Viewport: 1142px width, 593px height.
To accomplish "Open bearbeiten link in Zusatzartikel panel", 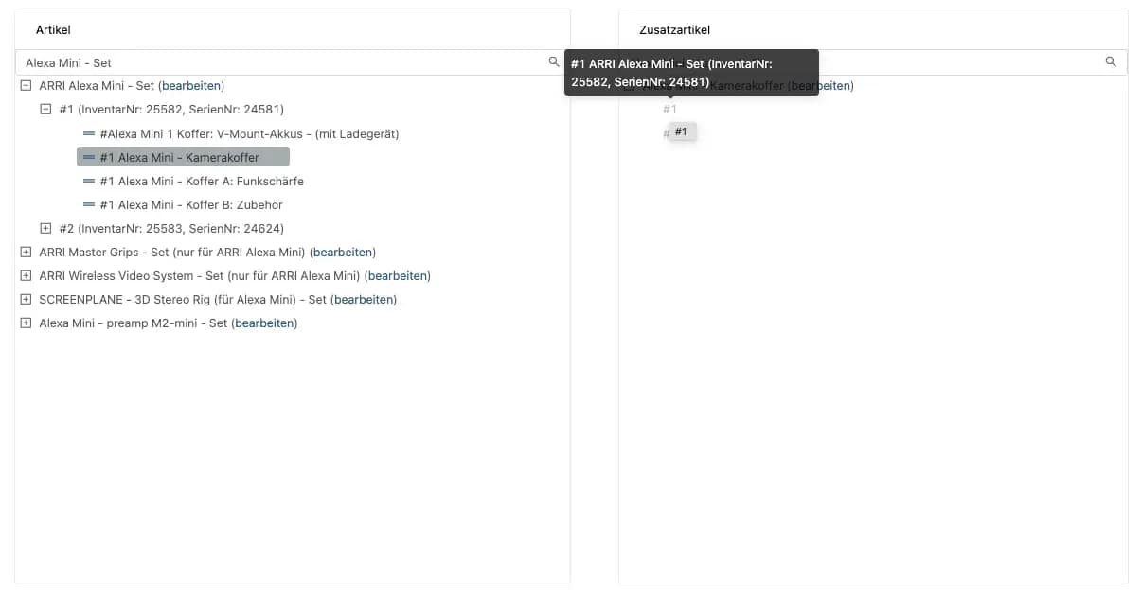I will coord(821,86).
